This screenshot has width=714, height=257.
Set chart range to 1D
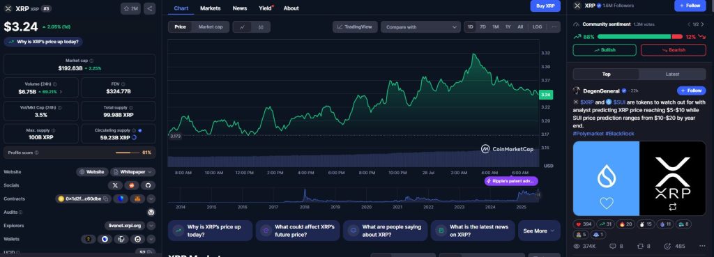tap(471, 27)
